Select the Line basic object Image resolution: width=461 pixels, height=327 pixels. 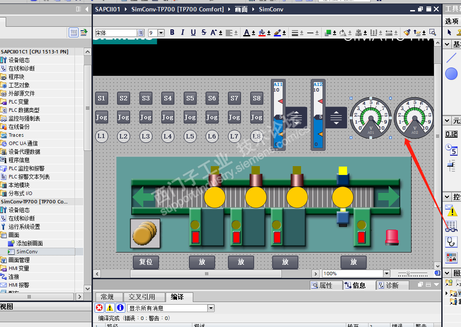[x=451, y=57]
